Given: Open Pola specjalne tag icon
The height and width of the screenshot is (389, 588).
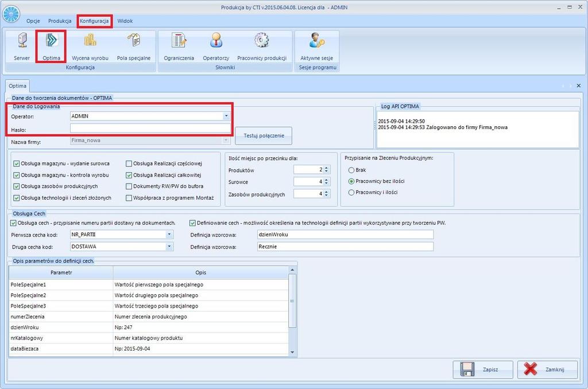Looking at the screenshot, I should coord(134,40).
